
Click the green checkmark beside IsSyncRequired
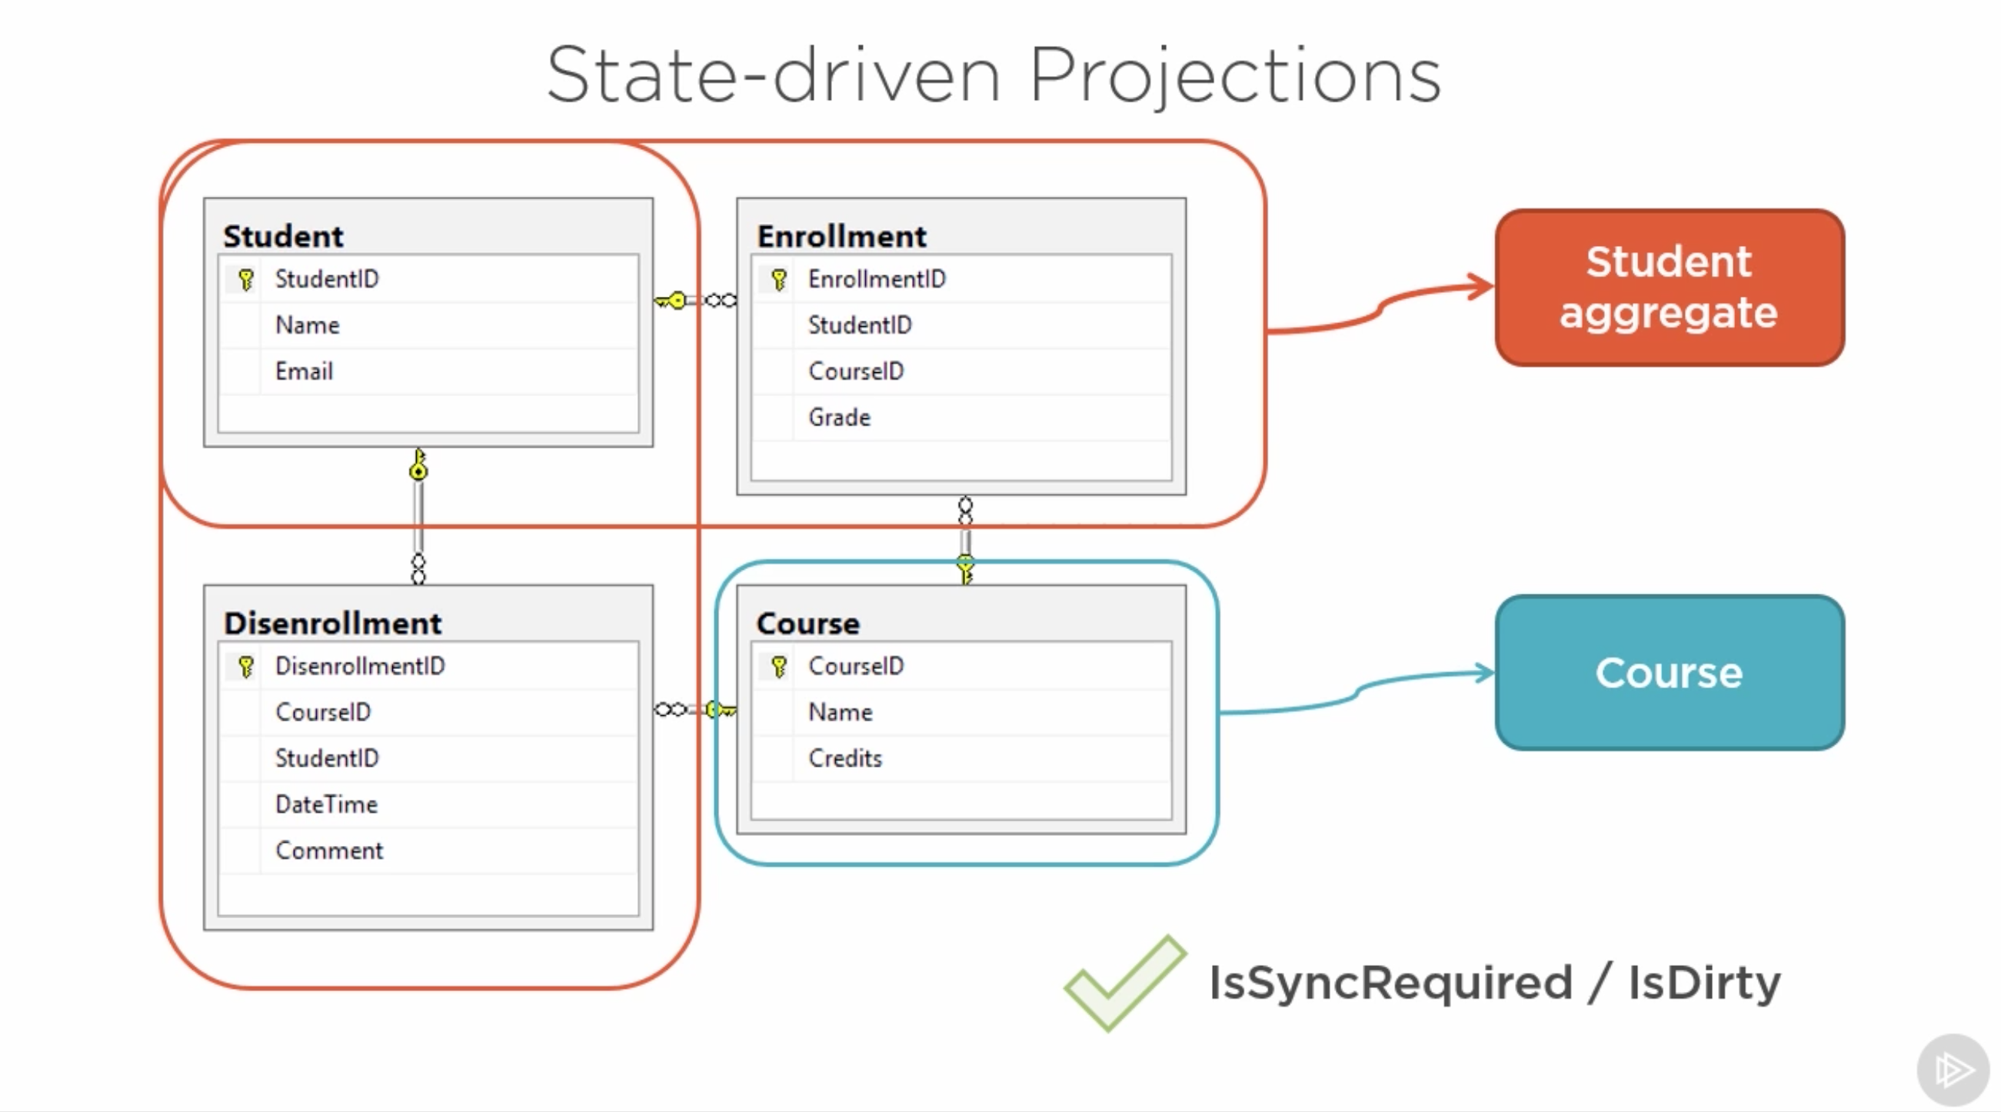pos(1126,982)
